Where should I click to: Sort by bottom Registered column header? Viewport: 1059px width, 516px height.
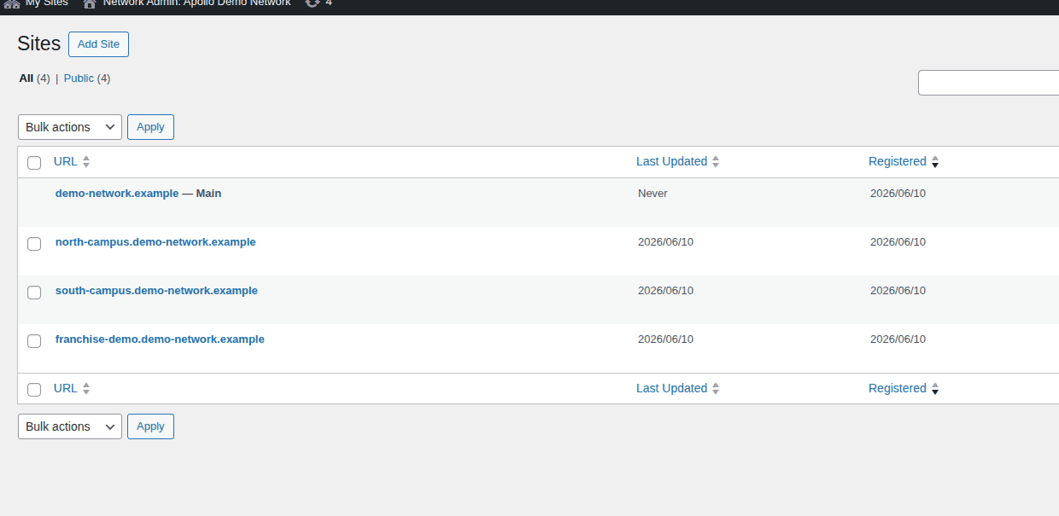[x=898, y=388]
